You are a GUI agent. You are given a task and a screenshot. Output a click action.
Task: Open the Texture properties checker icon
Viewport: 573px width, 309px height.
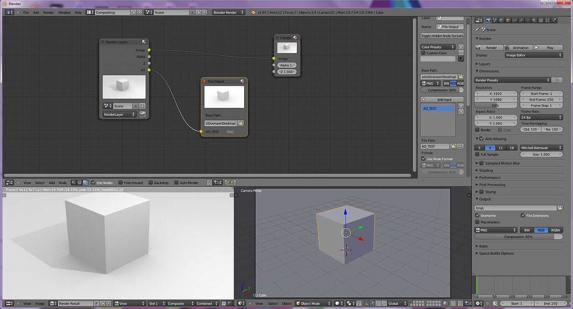541,20
